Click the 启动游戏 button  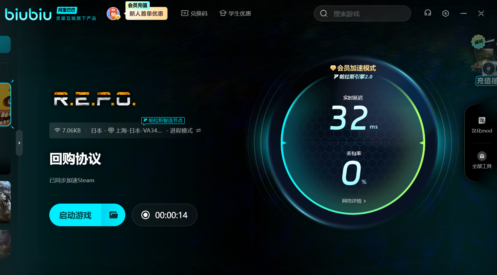[x=75, y=215]
